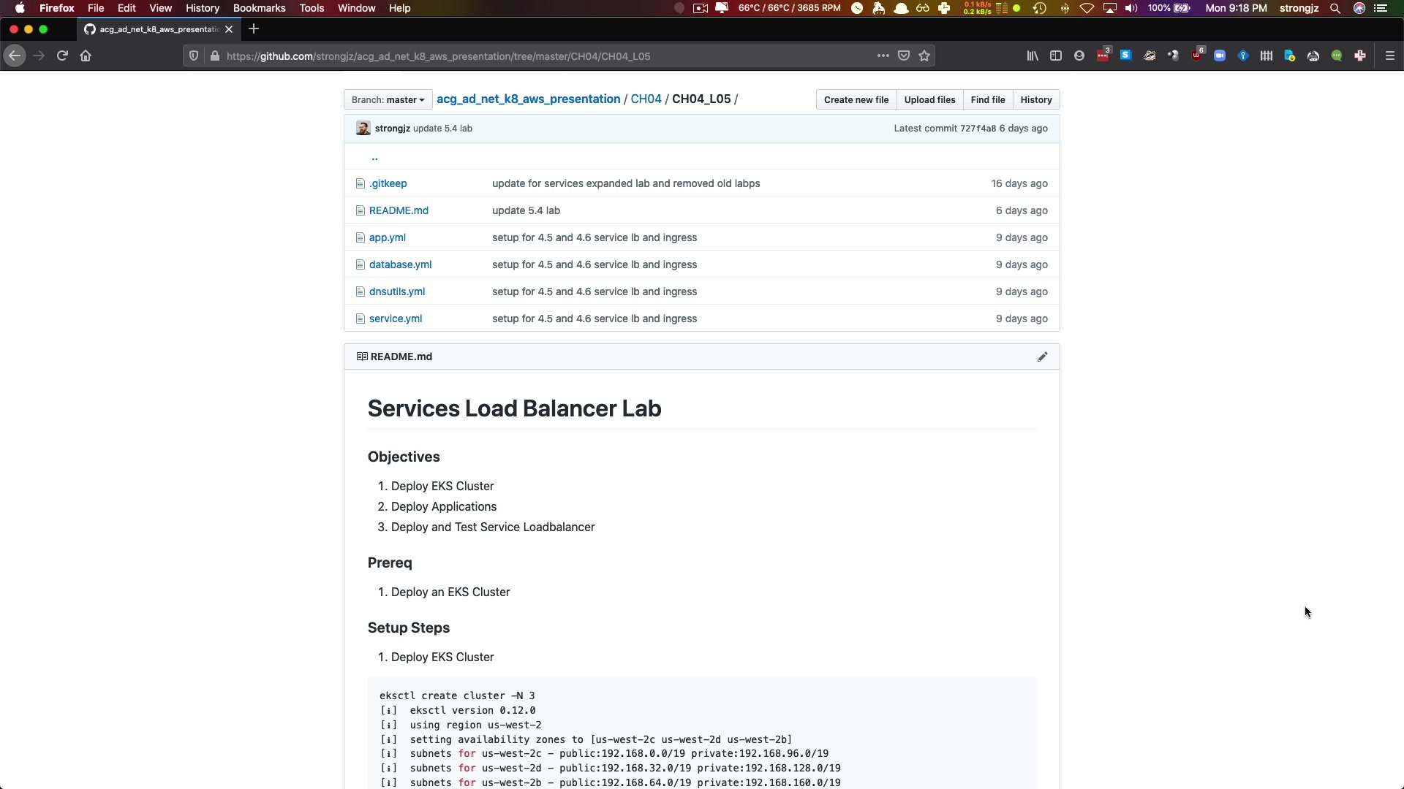Open Firefox hamburger application menu
Image resolution: width=1404 pixels, height=789 pixels.
pos(1390,56)
